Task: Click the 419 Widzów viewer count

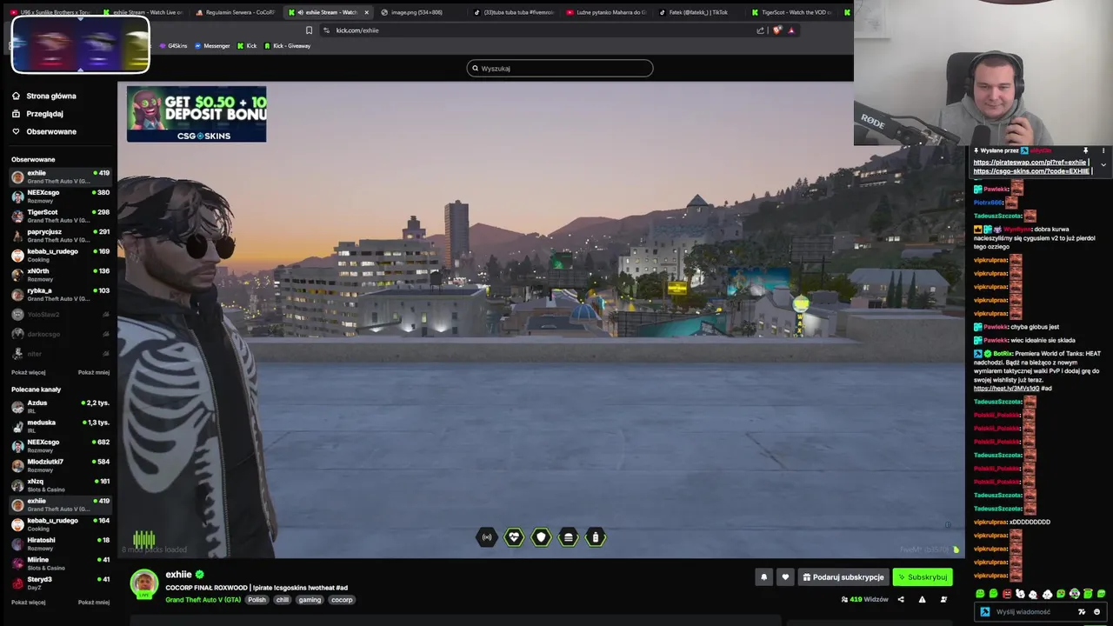Action: tap(865, 599)
